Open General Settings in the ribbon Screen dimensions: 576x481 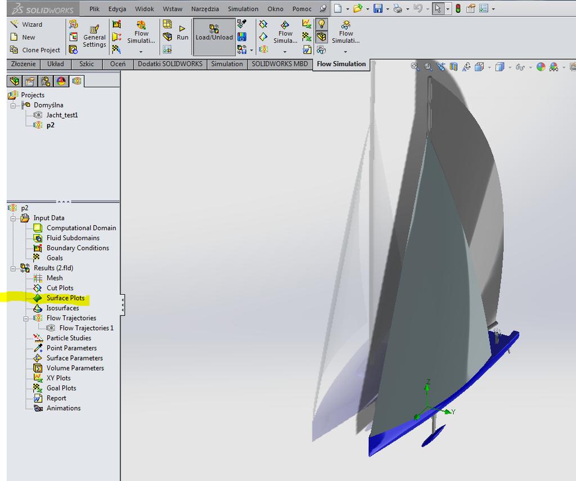(94, 37)
